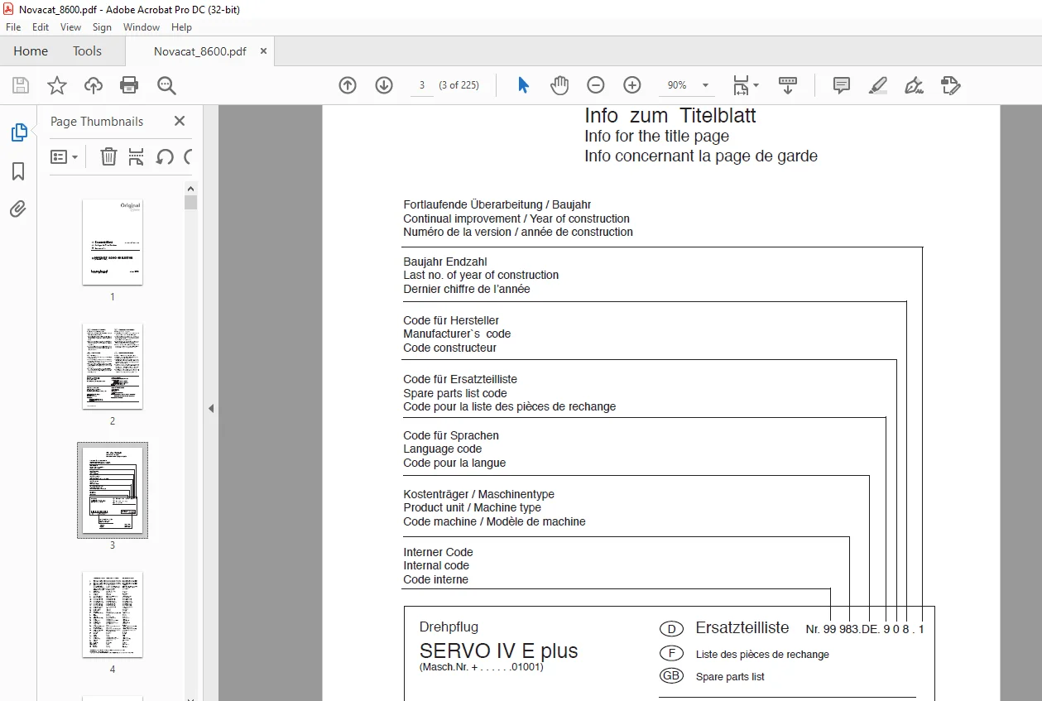Zoom out with minus button
Image resolution: width=1042 pixels, height=701 pixels.
click(596, 85)
